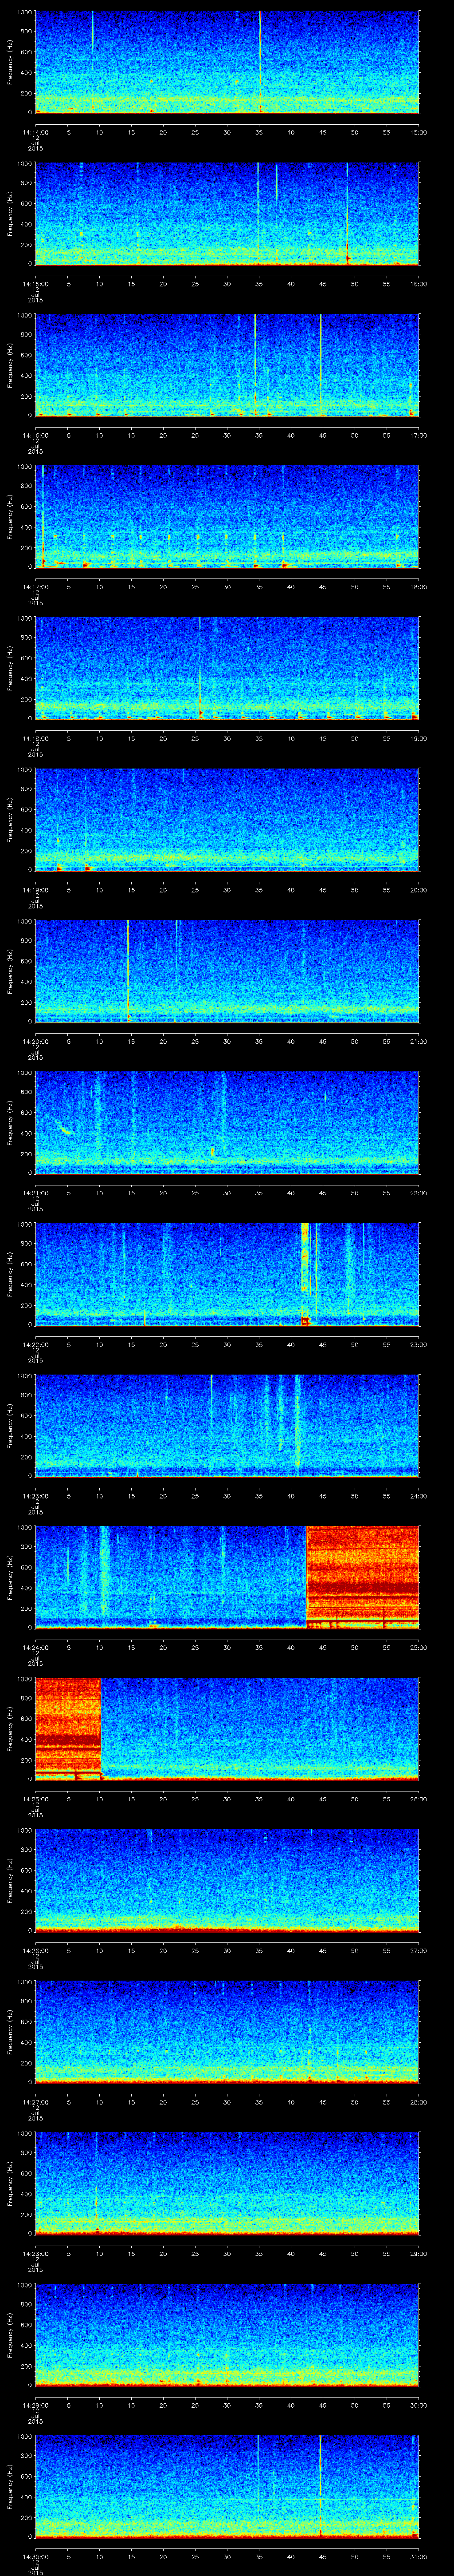
Task: Click the 14:29:00 start time label
Action: pos(35,2405)
